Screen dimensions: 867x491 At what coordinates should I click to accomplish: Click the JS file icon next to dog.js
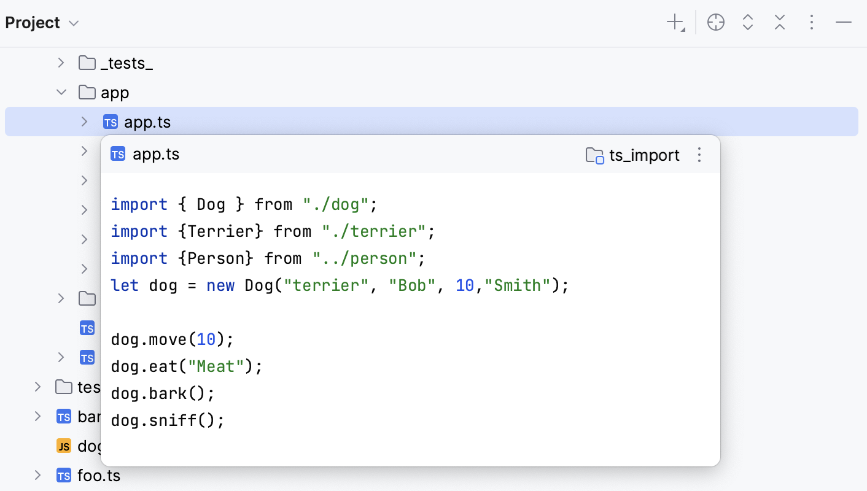tap(63, 446)
